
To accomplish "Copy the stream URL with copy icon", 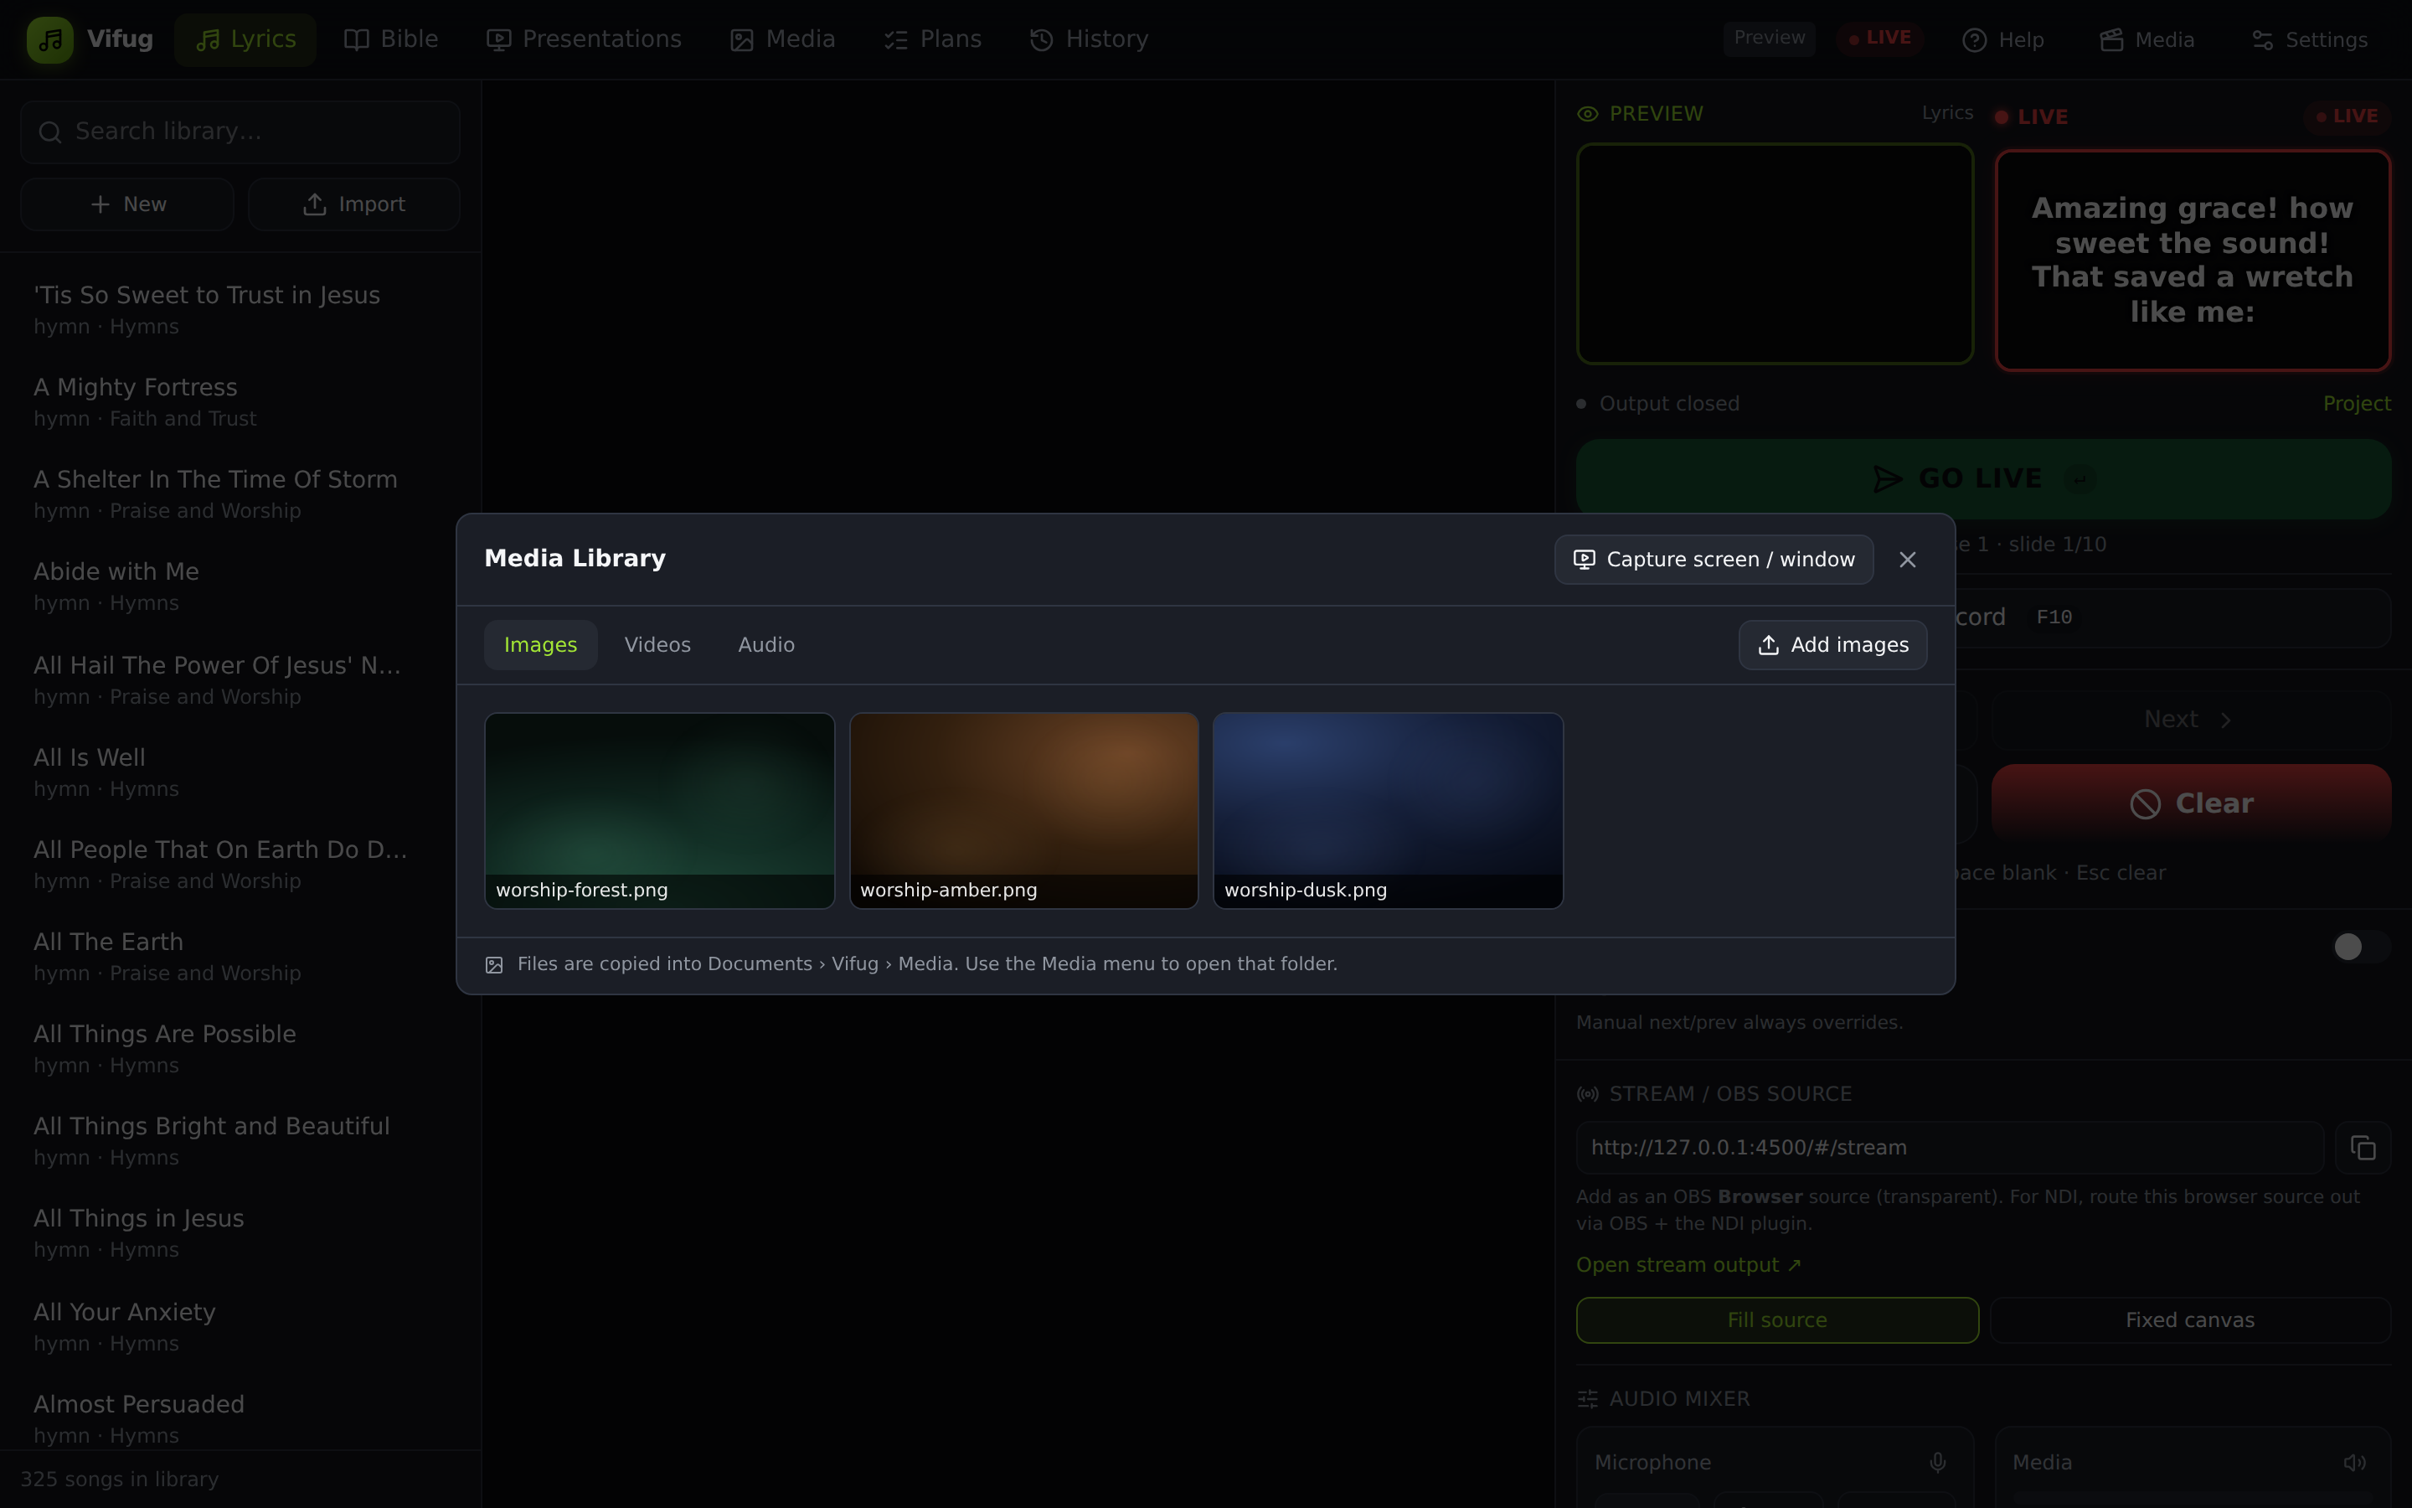I will 2363,1148.
